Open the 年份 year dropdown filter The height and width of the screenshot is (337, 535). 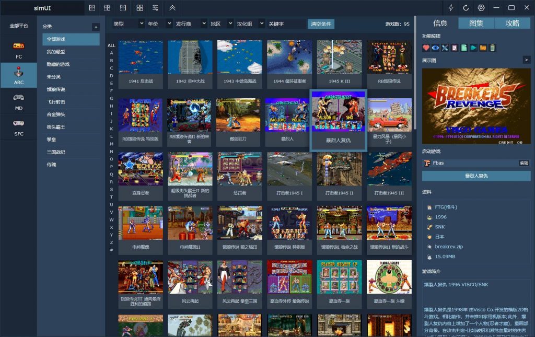(x=160, y=24)
